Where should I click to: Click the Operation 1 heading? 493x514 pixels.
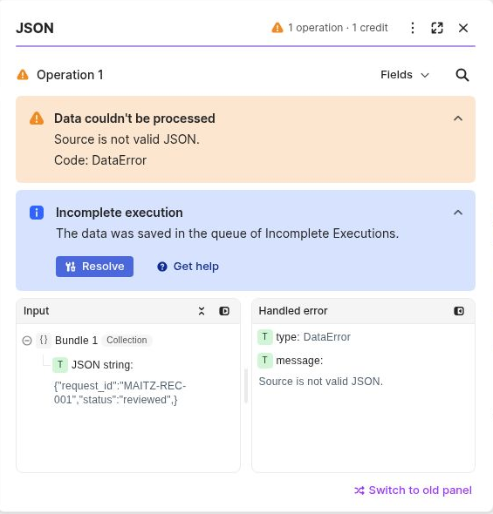coord(70,75)
